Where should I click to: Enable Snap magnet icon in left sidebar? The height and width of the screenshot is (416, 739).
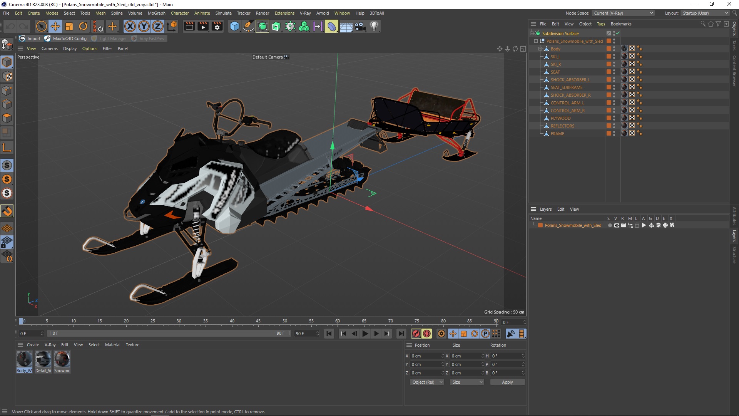click(7, 211)
